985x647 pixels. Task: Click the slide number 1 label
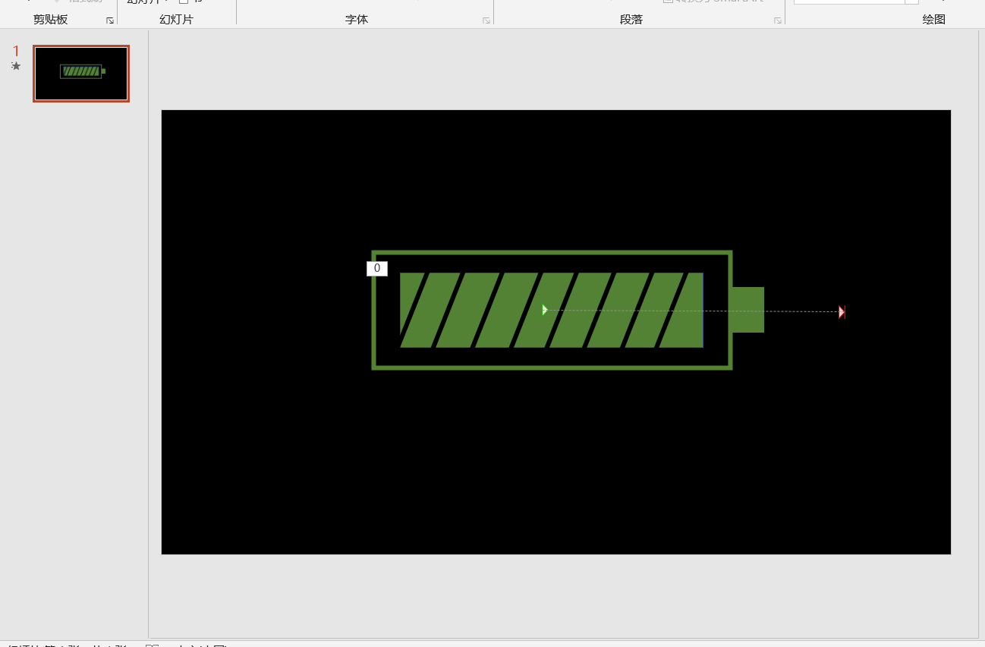pos(16,51)
